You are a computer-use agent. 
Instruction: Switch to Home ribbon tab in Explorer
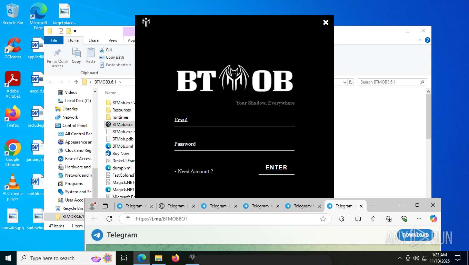point(73,40)
